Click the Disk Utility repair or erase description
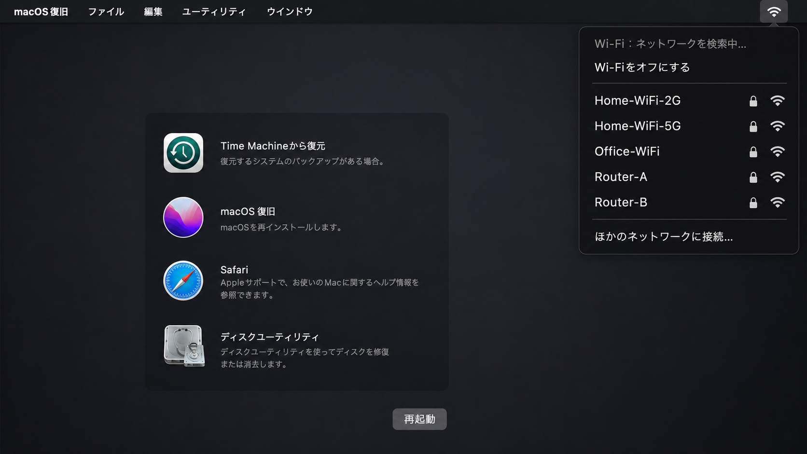 [305, 358]
